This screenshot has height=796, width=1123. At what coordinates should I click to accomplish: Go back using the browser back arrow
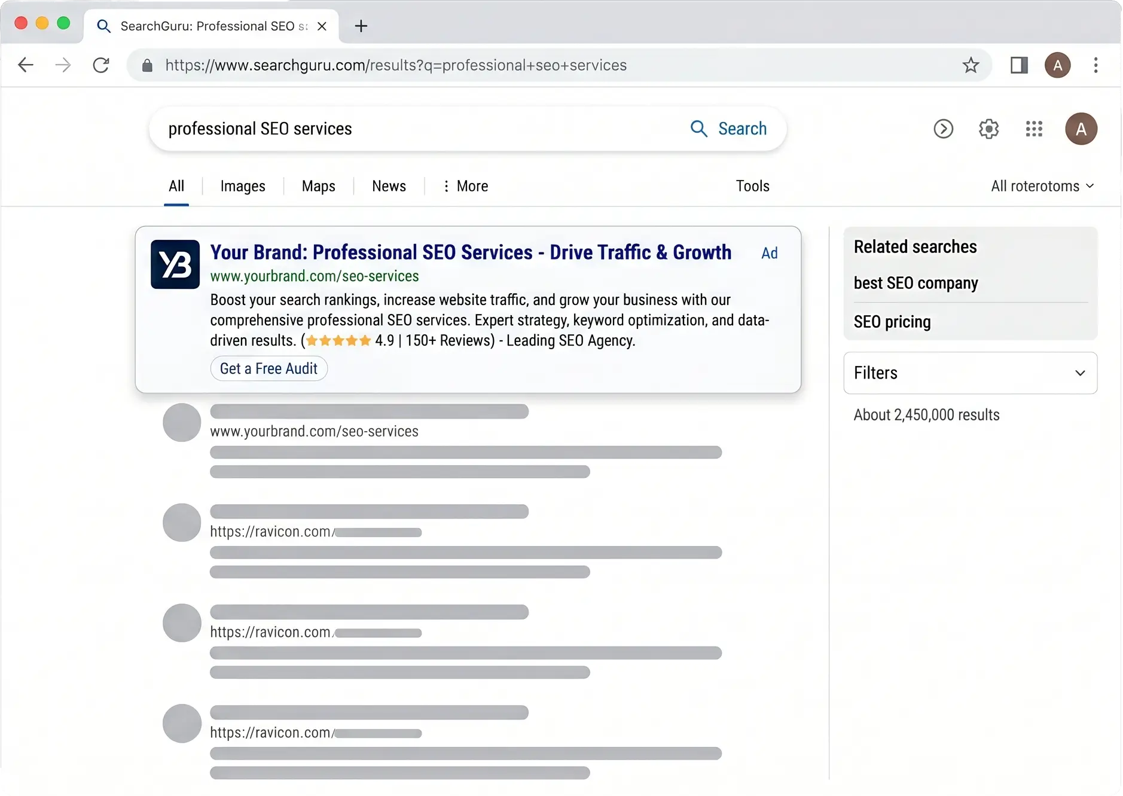tap(26, 65)
